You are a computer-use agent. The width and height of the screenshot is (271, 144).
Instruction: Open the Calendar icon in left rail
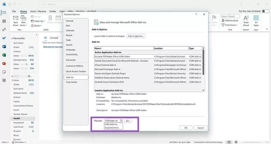[4, 21]
